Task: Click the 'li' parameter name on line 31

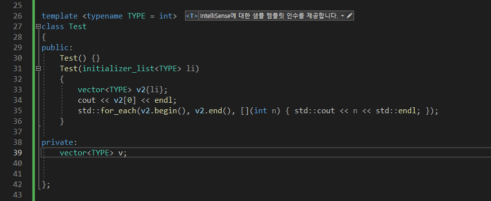Action: 191,69
